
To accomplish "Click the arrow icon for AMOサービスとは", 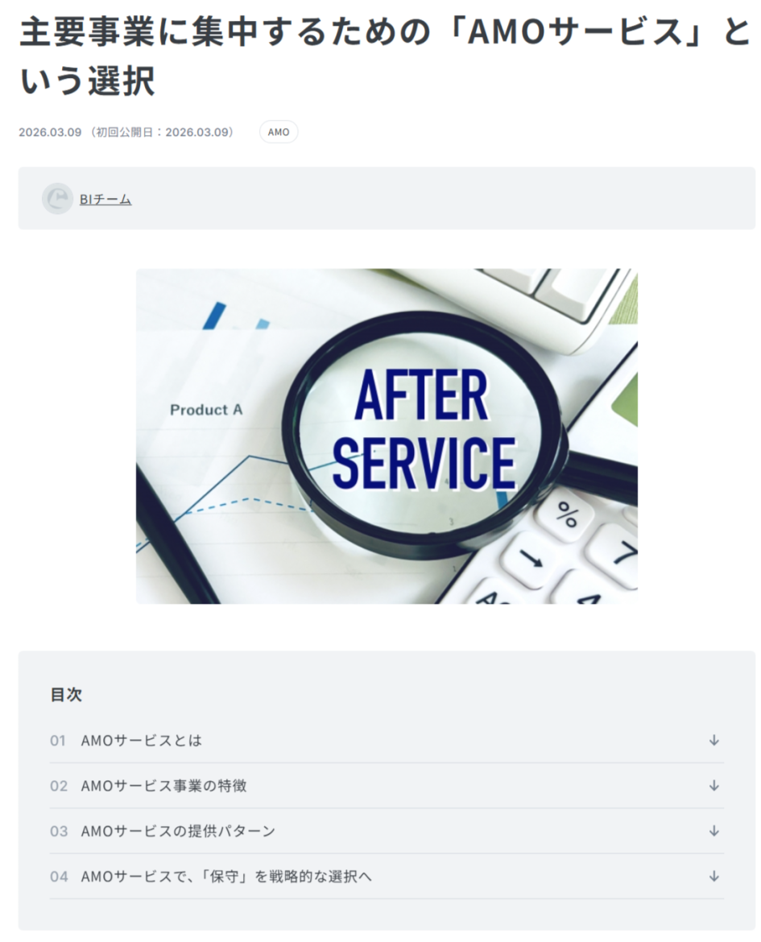I will point(713,740).
